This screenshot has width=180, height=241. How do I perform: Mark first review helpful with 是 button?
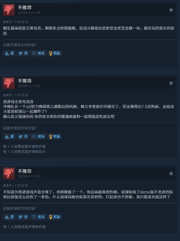point(9,53)
